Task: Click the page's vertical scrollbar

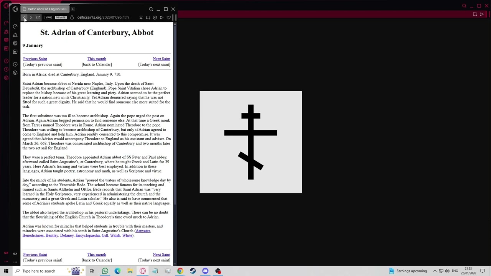Action: click(175, 115)
